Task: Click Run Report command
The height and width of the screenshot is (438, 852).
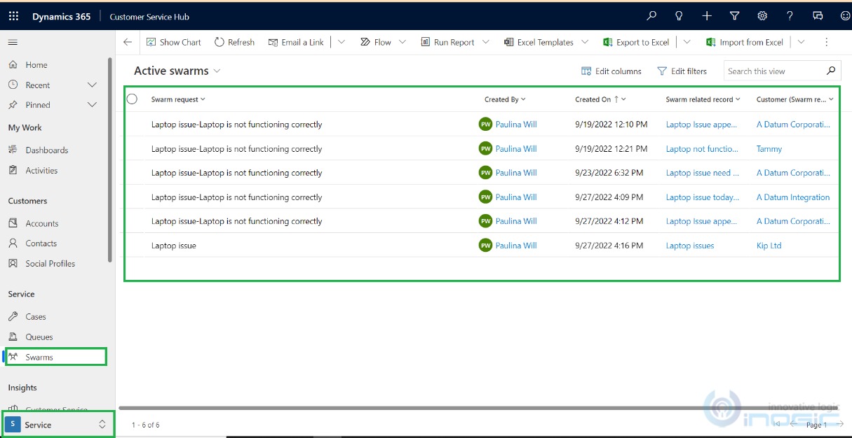Action: point(448,42)
